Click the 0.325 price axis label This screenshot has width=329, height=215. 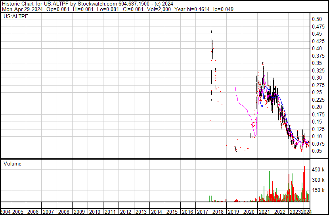pos(318,70)
